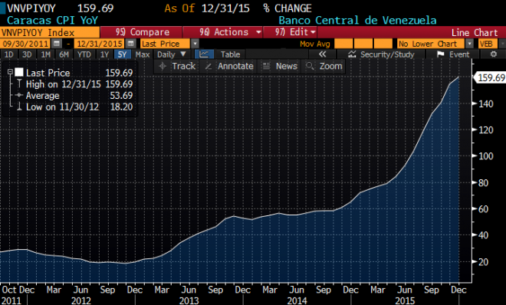Select the 1M time range tab
The height and width of the screenshot is (305, 506).
[x=46, y=54]
